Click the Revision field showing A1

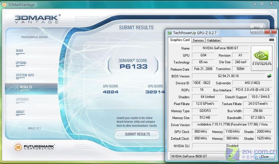(240, 55)
